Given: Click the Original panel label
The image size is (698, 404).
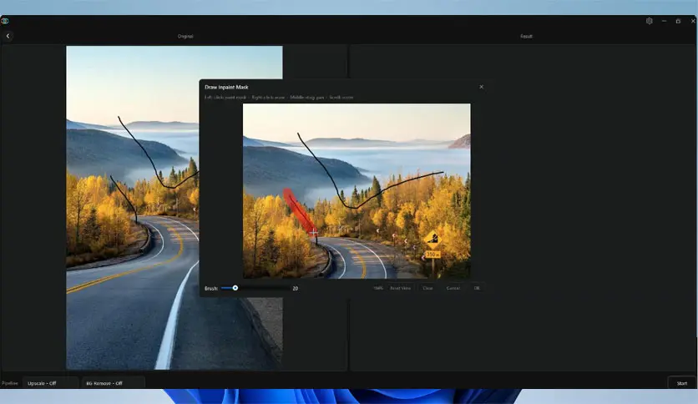Looking at the screenshot, I should [x=185, y=36].
